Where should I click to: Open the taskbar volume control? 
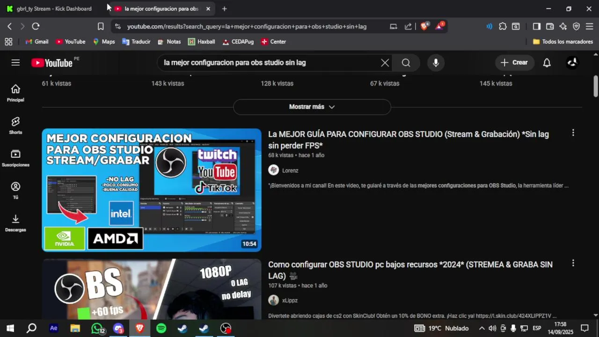[492, 328]
